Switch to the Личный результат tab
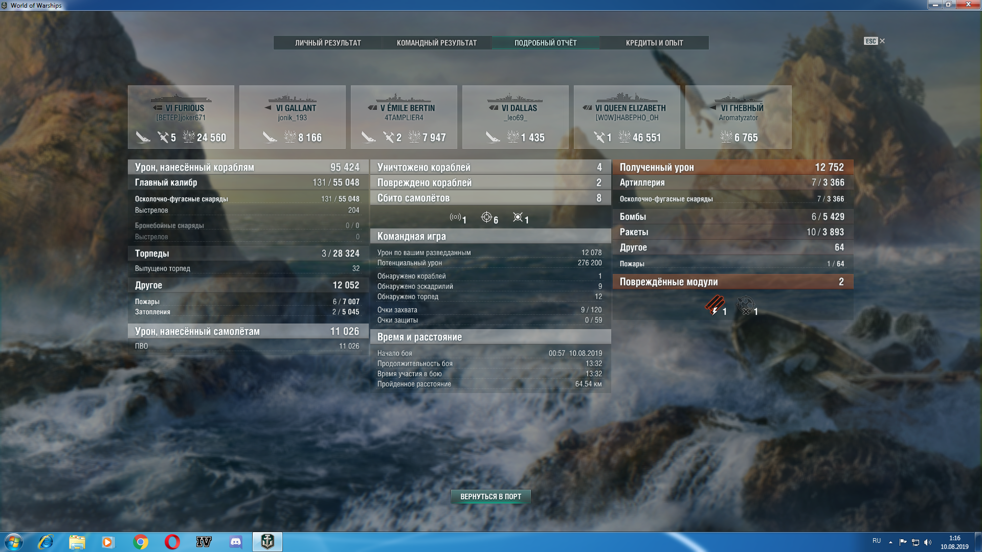This screenshot has width=982, height=552. (328, 43)
